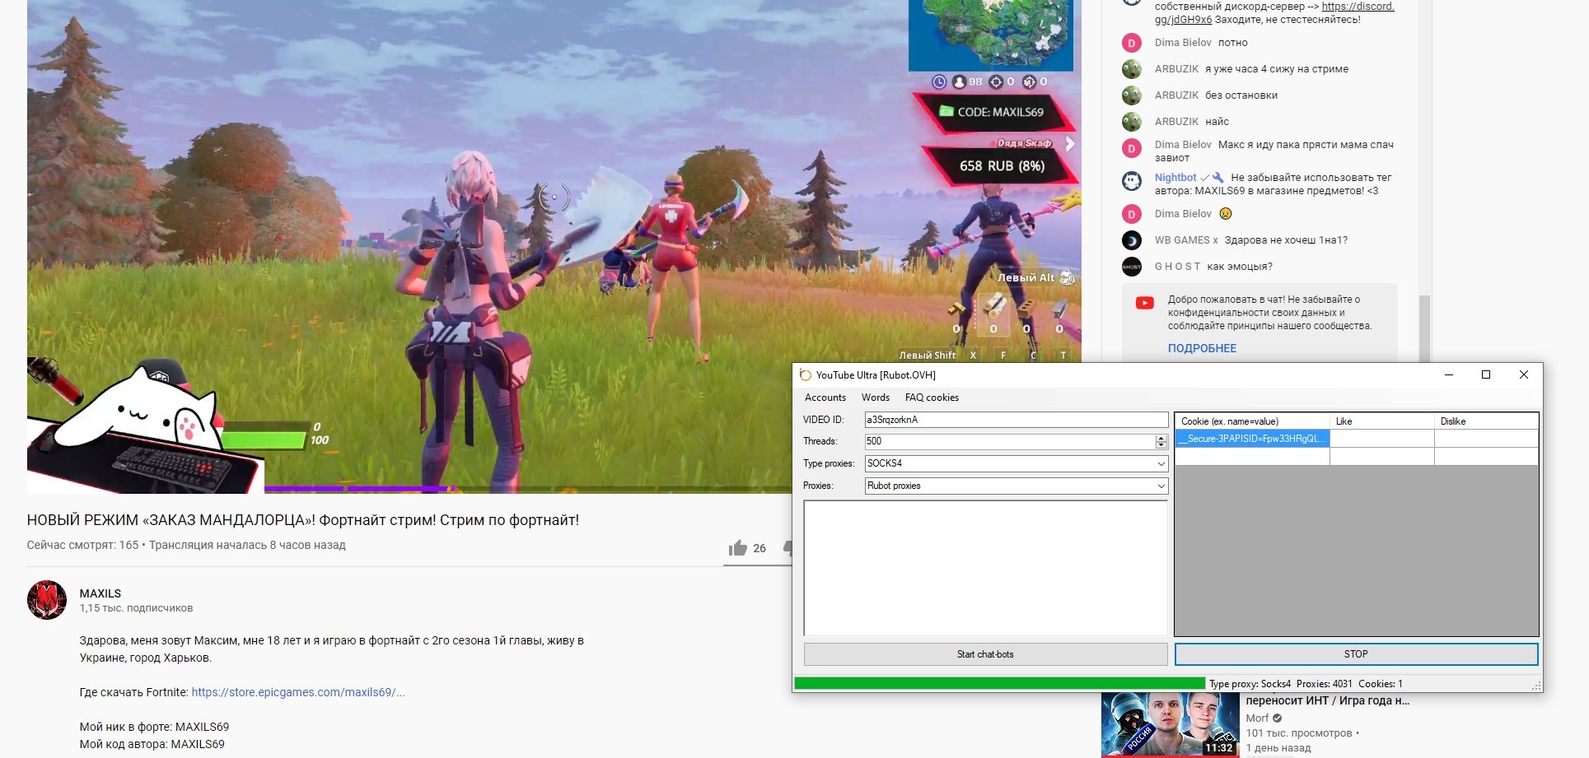Open the FAQ cookies menu
Viewport: 1589px width, 758px height.
tap(932, 398)
